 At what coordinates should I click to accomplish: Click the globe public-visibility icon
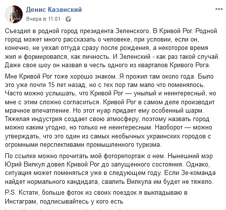point(68,19)
